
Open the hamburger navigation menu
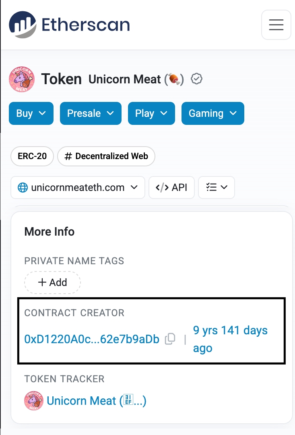pyautogui.click(x=276, y=25)
